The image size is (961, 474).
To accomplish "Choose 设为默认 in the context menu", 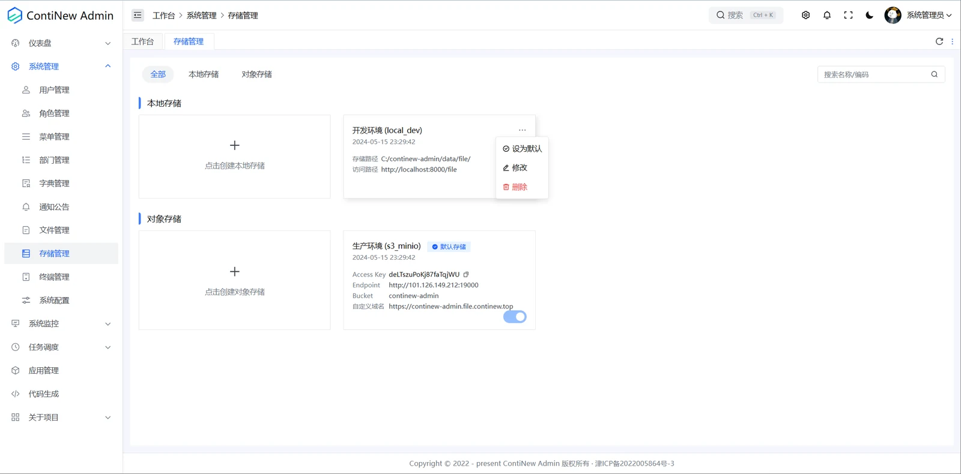I will [522, 149].
